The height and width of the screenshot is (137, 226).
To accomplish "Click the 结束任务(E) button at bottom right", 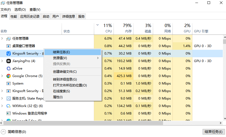I will pos(214,132).
